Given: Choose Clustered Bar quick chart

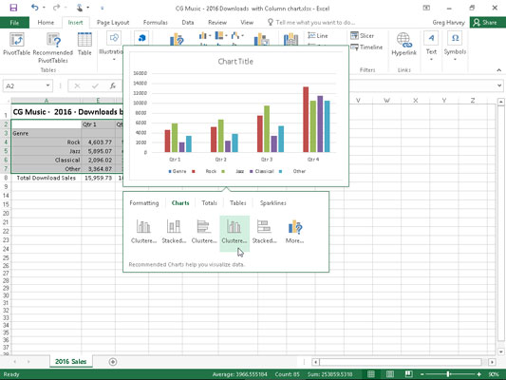Looking at the screenshot, I should [204, 231].
